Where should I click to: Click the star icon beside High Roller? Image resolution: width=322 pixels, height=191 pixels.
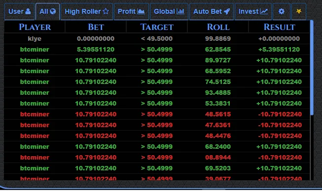(106, 11)
